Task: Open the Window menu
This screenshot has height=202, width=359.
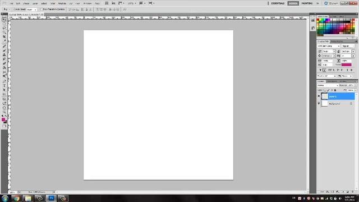Action: point(88,3)
